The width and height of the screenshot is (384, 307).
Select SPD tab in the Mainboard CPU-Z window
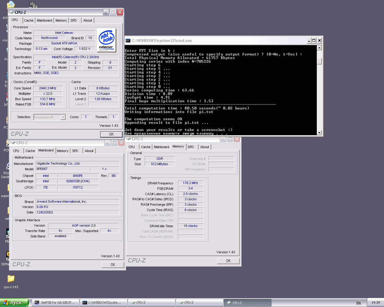[x=75, y=151]
